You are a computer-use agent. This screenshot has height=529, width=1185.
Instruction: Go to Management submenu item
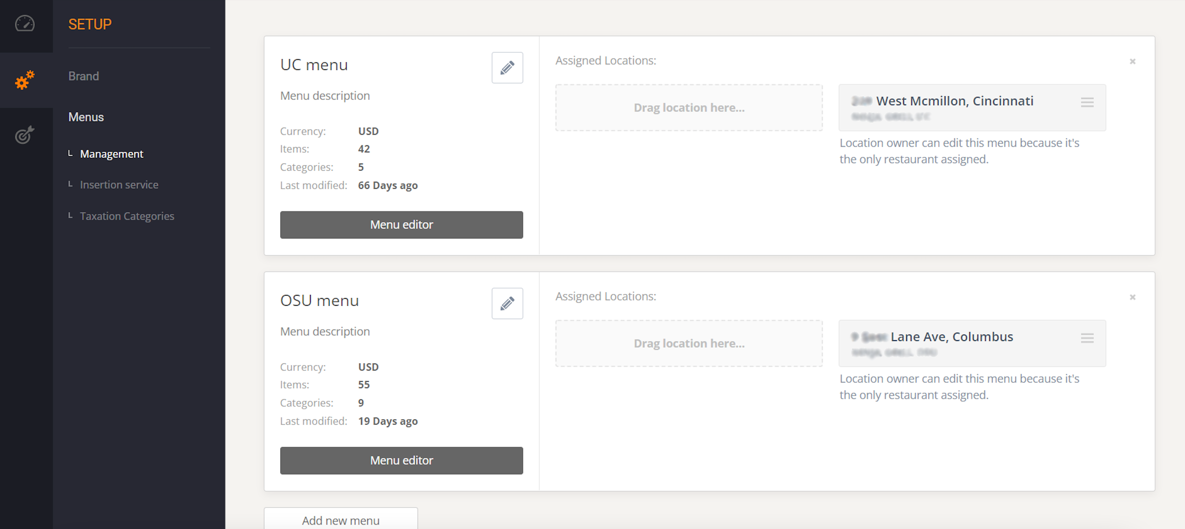pos(112,154)
